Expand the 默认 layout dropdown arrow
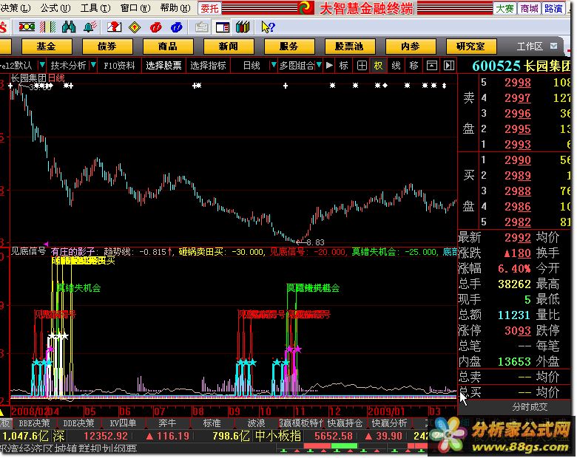The height and width of the screenshot is (458, 577). coord(42,66)
